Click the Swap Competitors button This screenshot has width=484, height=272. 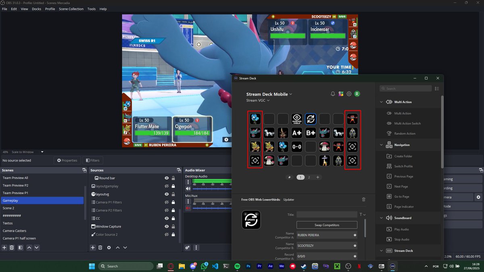[x=327, y=225]
